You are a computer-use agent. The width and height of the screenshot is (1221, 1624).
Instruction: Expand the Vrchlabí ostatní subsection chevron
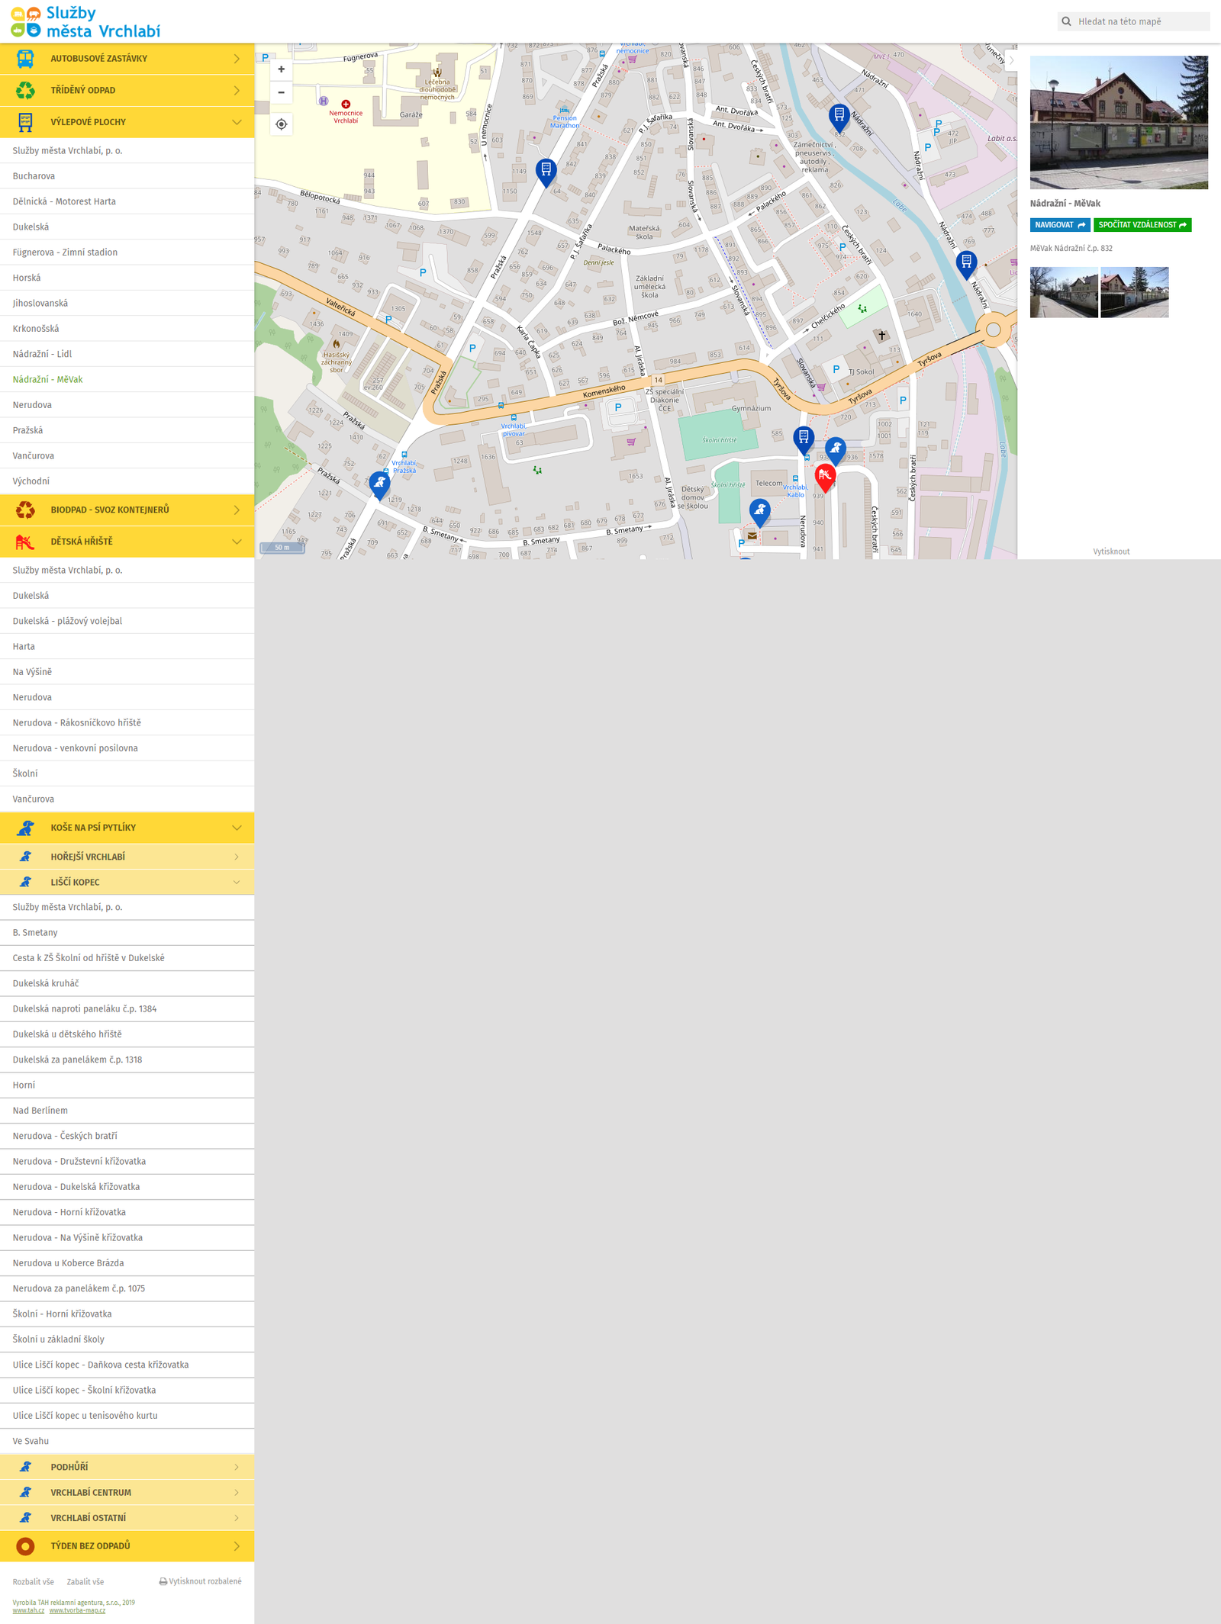click(237, 1518)
